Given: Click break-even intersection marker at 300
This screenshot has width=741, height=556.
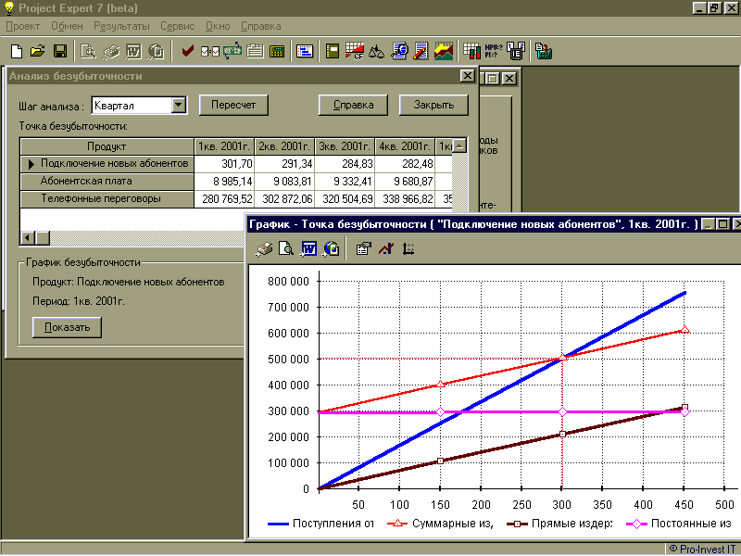Looking at the screenshot, I should (562, 358).
